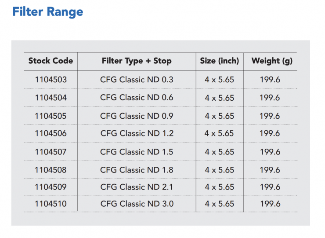Viewport: 325px width, 238px height.
Task: Click the CFG Classic ND 0.6 cell
Action: pyautogui.click(x=137, y=98)
